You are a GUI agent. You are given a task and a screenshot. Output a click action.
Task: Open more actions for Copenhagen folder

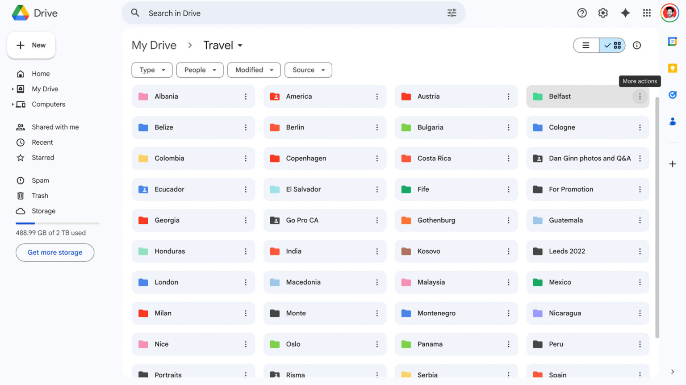(377, 159)
